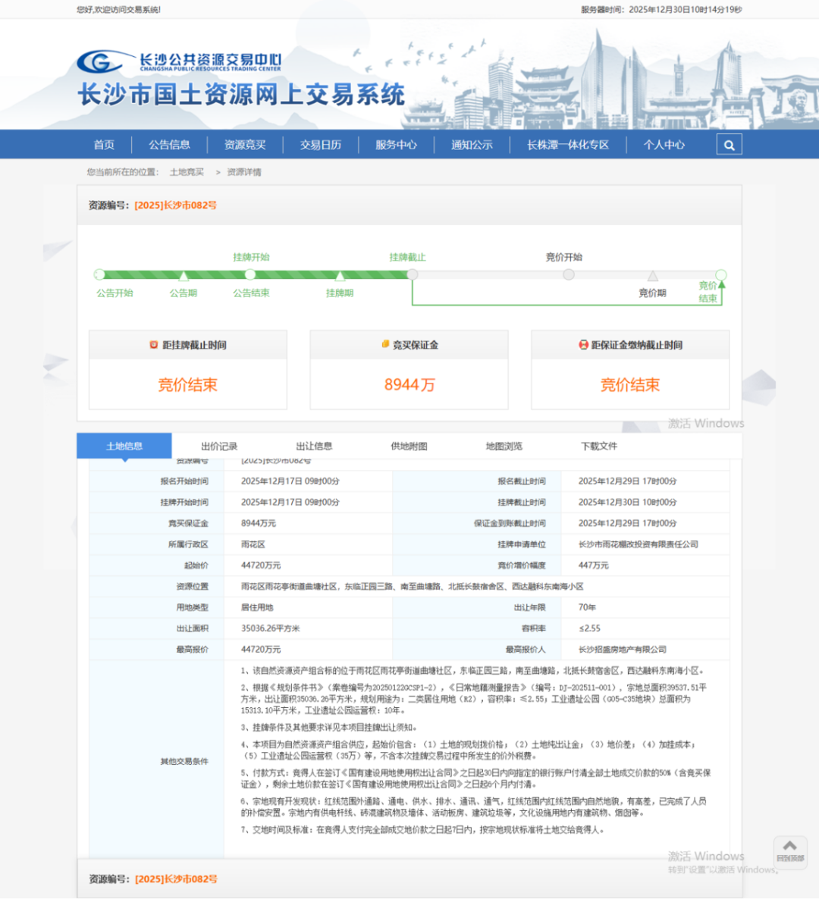Select the 地图浏览 tab

[x=504, y=446]
